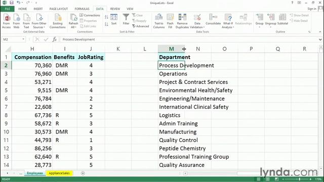This screenshot has width=324, height=182.
Task: Click into the formula bar
Action: click(189, 39)
